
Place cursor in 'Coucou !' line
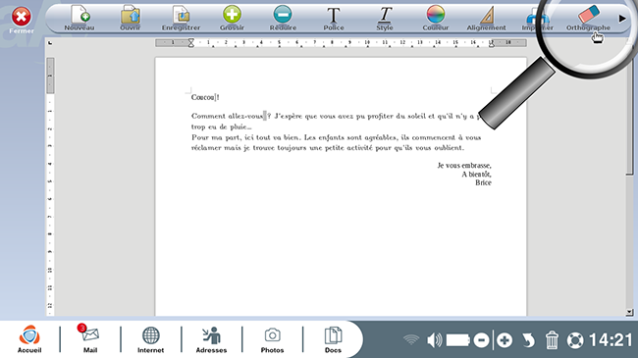coord(205,97)
